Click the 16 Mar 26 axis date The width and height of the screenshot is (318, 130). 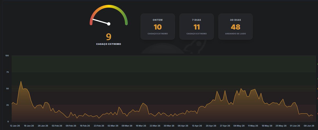click(141, 126)
